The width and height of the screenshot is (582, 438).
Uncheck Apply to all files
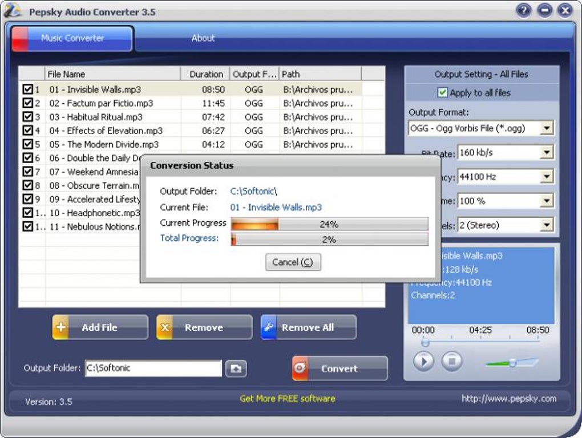[442, 92]
